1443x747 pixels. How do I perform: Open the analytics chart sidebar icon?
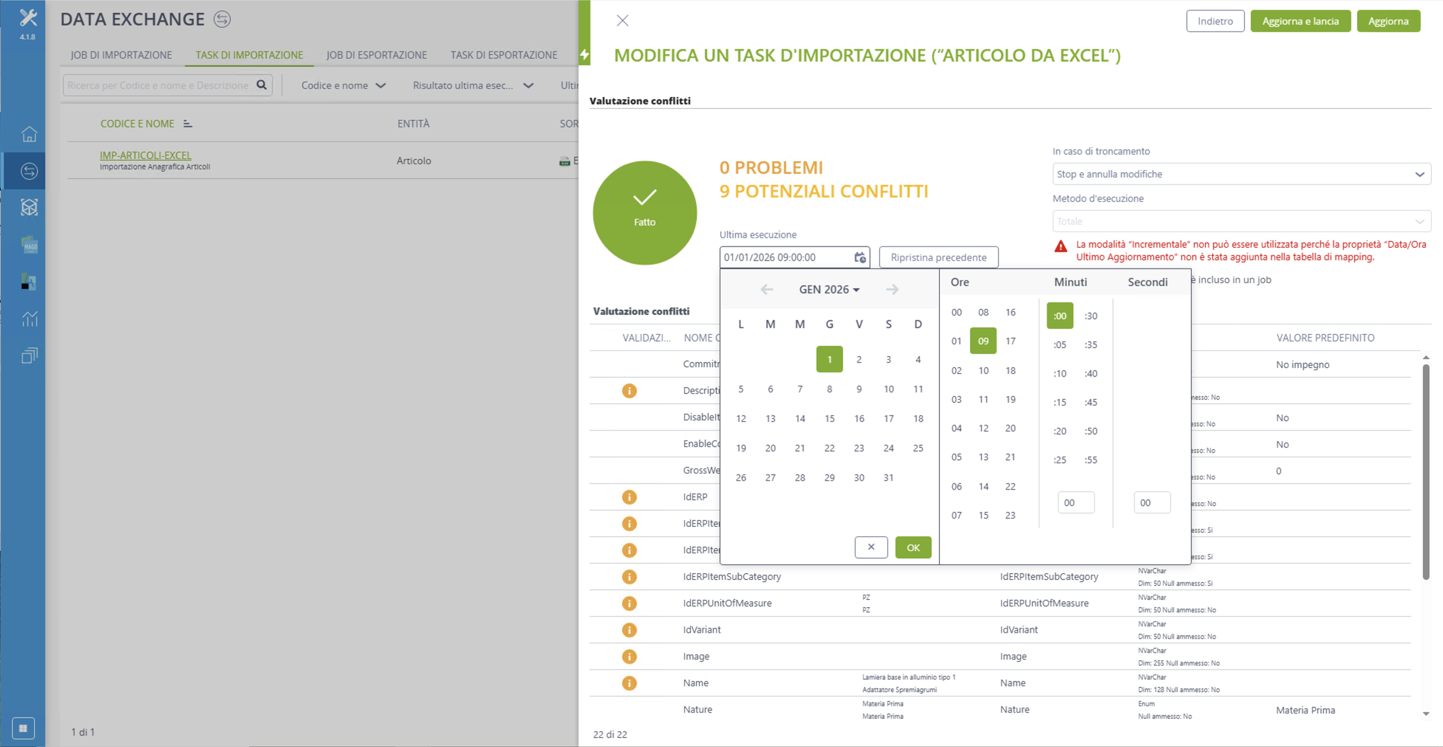click(x=29, y=319)
